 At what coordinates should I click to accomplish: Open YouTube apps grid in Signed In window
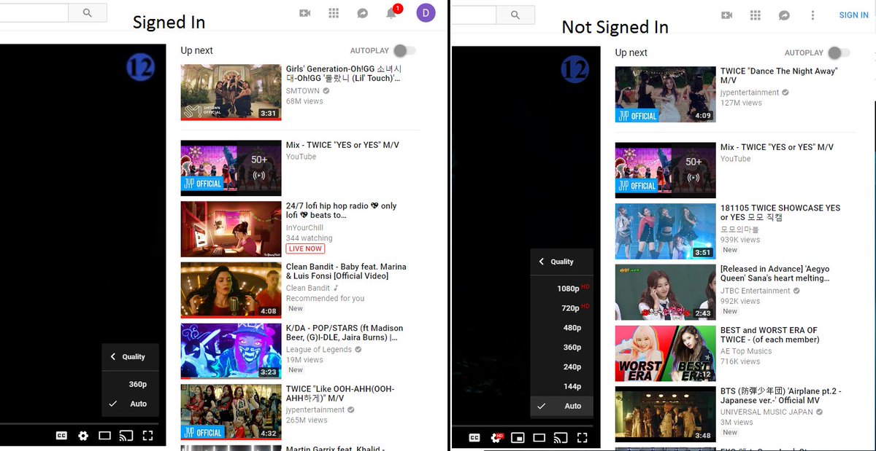click(x=334, y=13)
